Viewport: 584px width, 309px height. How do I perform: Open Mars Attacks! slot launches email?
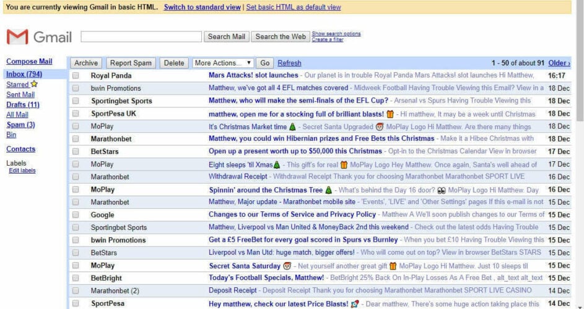(x=253, y=75)
